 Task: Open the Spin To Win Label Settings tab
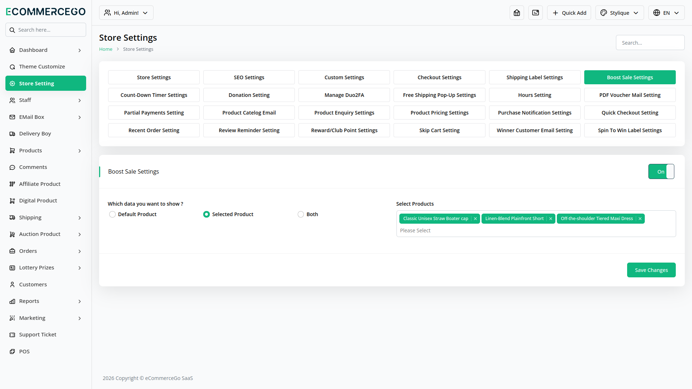click(630, 130)
